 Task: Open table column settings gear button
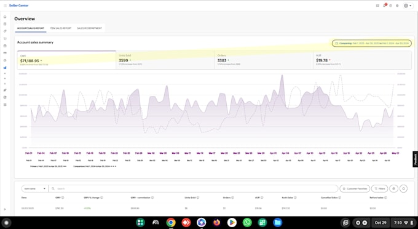[x=394, y=189]
